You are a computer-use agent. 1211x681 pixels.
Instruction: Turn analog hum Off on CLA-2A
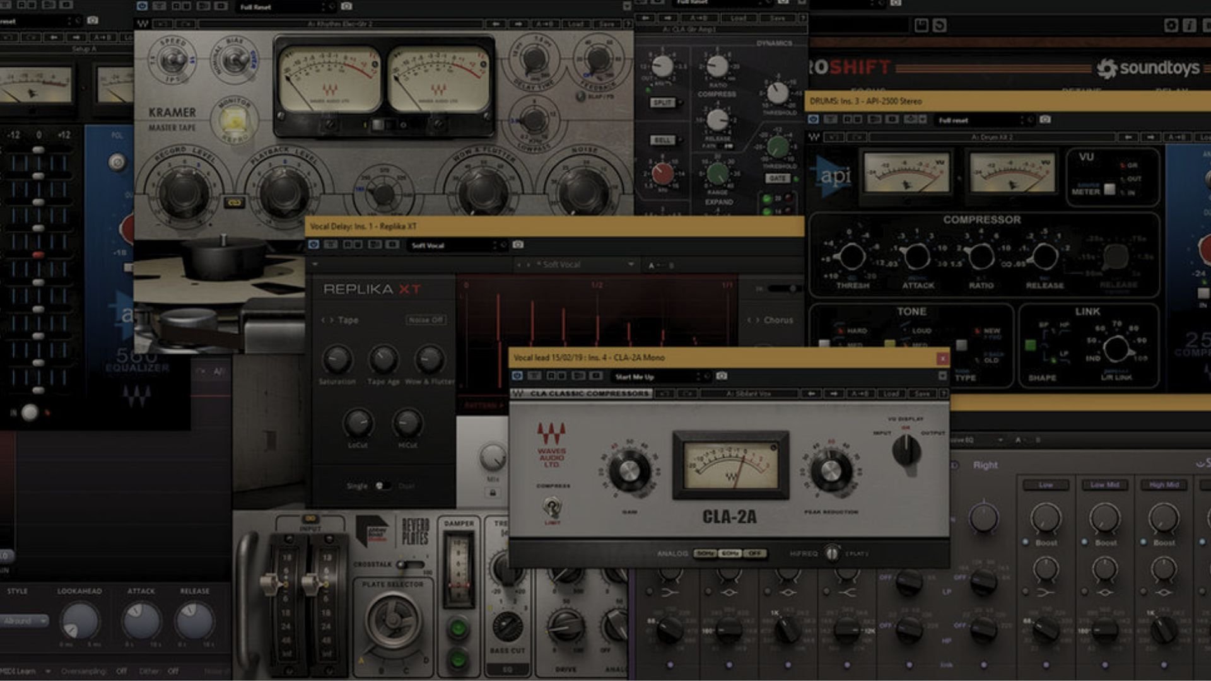(x=754, y=554)
